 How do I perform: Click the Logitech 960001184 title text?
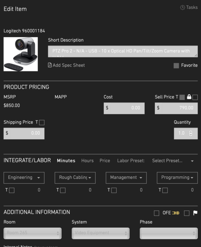[24, 31]
